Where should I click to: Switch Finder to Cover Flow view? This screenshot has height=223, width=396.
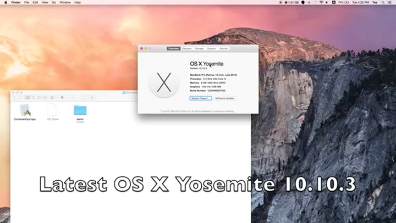click(45, 97)
